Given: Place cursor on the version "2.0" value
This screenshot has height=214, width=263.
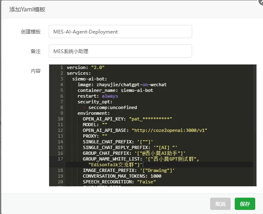Looking at the screenshot, I should point(98,67).
